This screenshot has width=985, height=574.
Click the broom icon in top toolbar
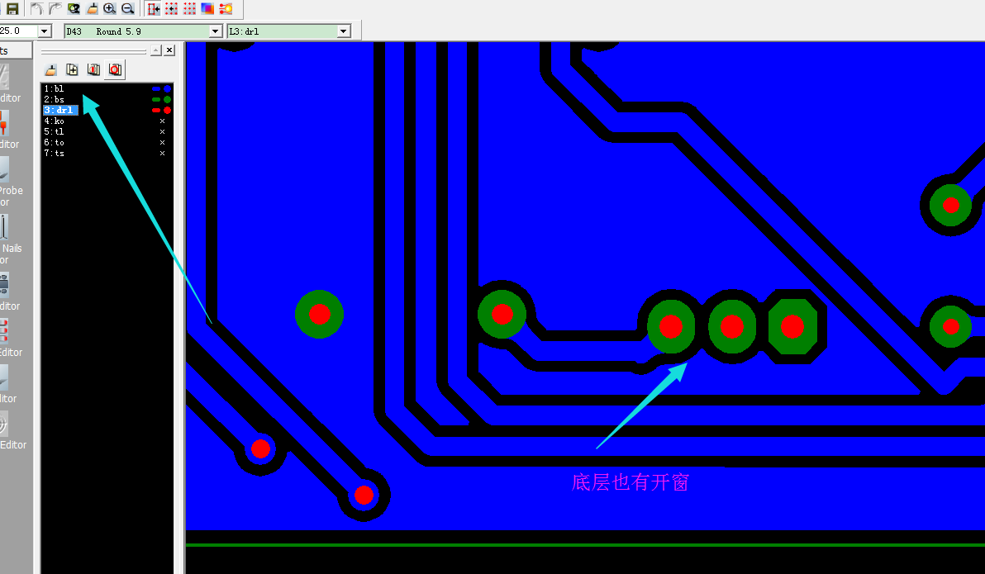pos(92,8)
